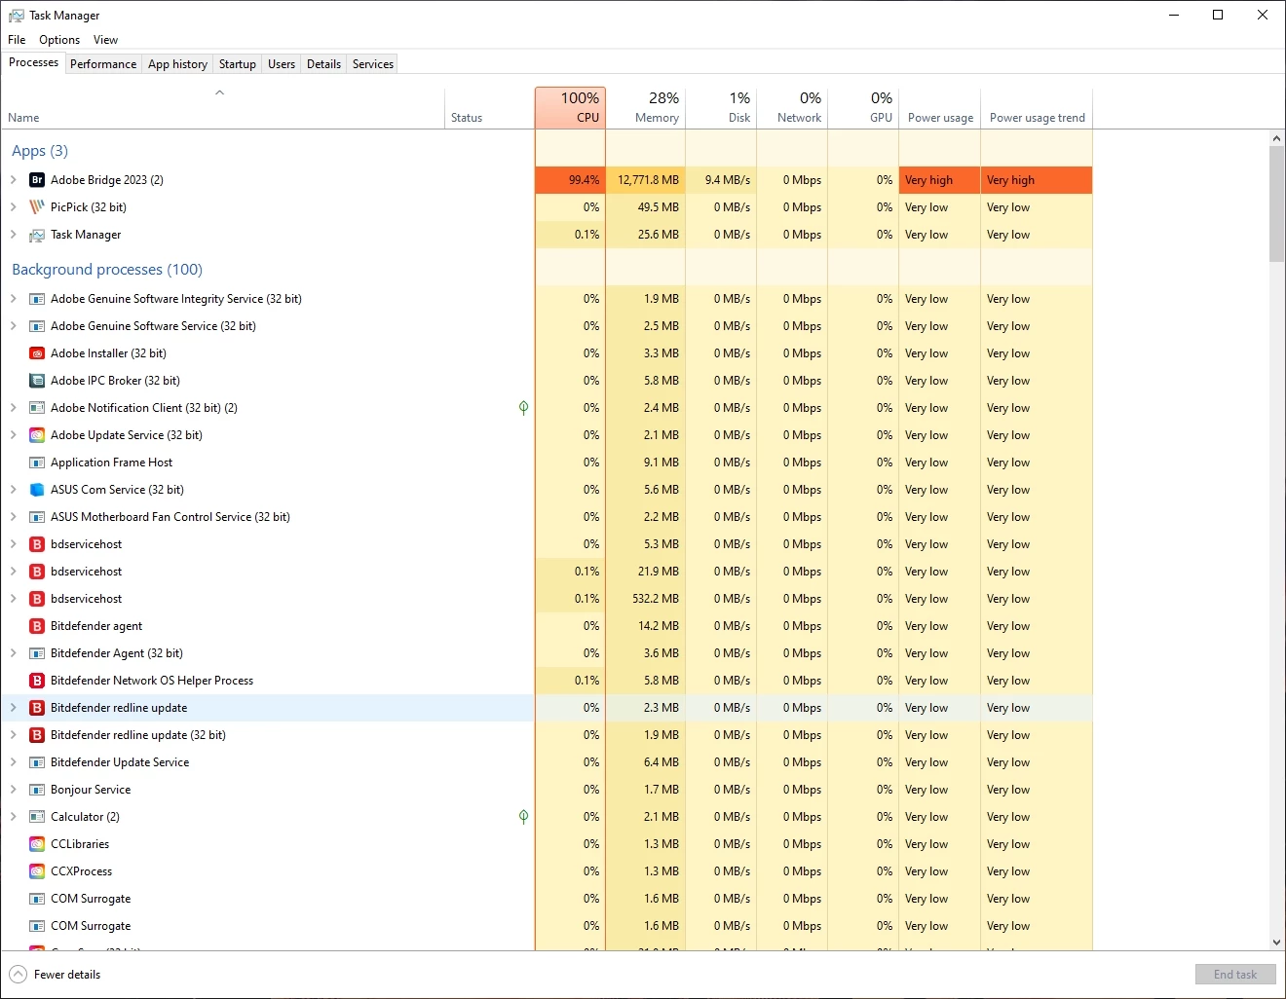Click the Background processes (100) heading
1286x999 pixels.
pyautogui.click(x=107, y=270)
